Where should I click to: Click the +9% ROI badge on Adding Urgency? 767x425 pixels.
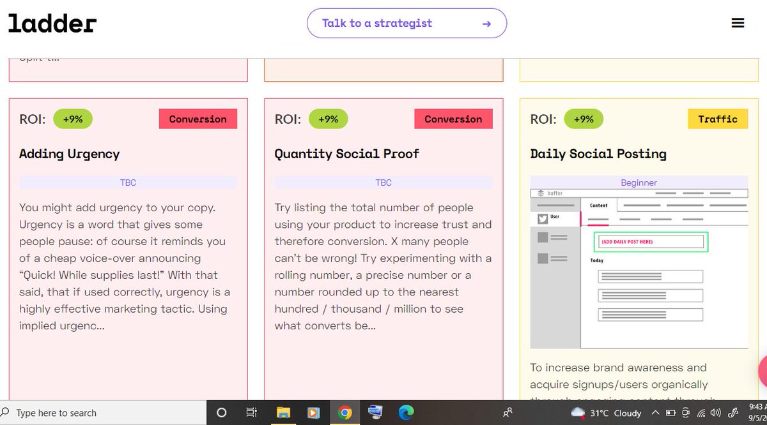coord(73,119)
